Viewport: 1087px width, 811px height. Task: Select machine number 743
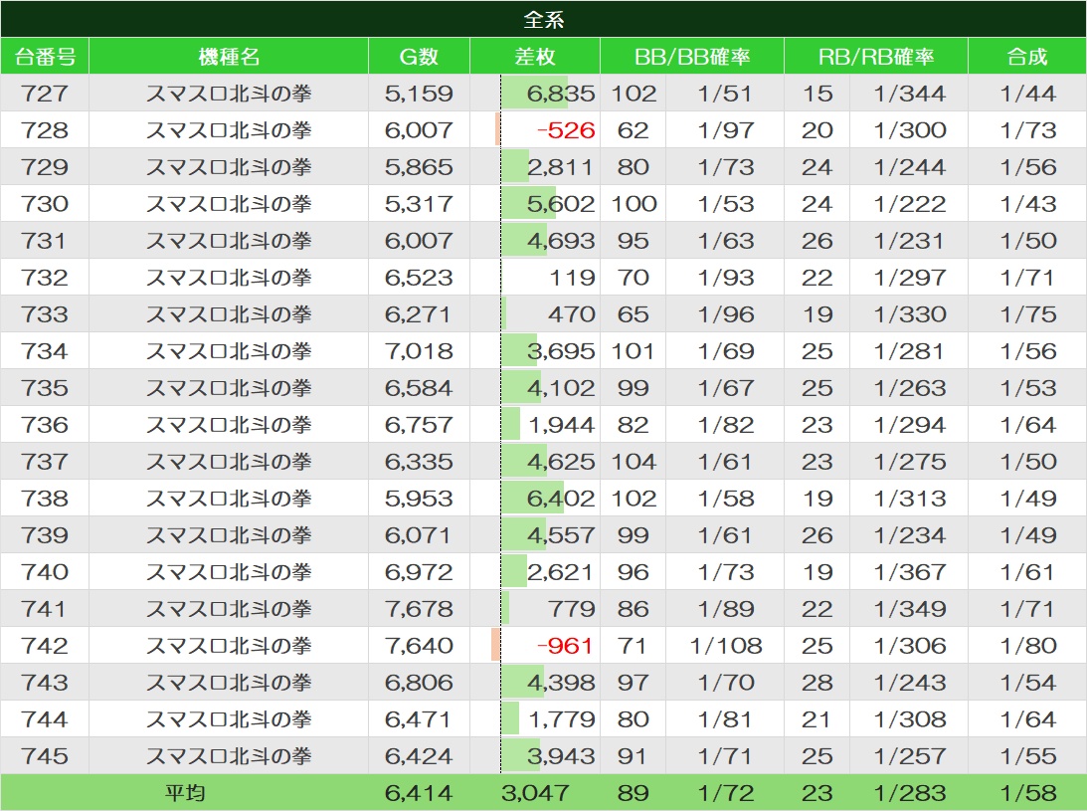coord(45,682)
